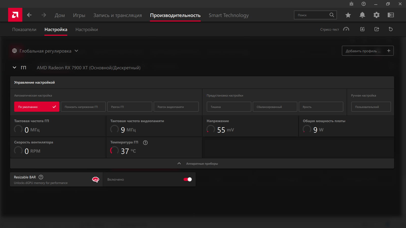
Task: Go forward with the right arrow
Action: tap(44, 15)
